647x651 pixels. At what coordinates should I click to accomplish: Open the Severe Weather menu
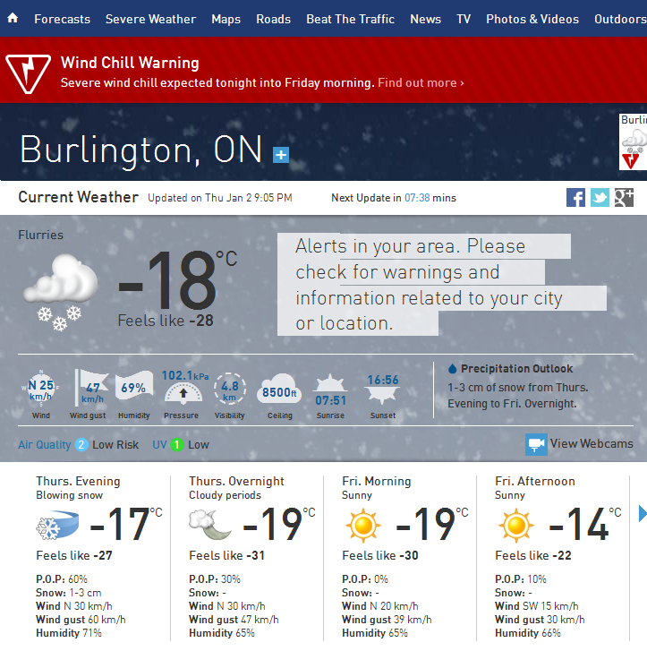pos(150,19)
